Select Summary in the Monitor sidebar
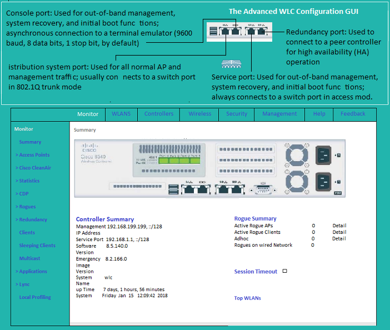 click(x=30, y=142)
